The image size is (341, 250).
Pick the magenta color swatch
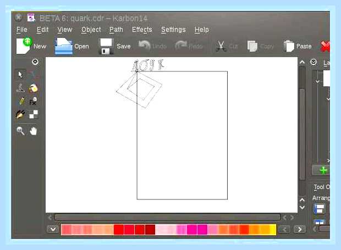pos(192,230)
